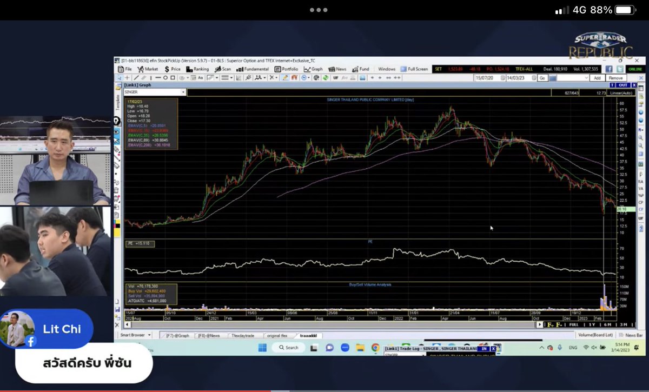The height and width of the screenshot is (392, 649).
Task: Open the blue clock period dropdown
Action: tap(306, 78)
